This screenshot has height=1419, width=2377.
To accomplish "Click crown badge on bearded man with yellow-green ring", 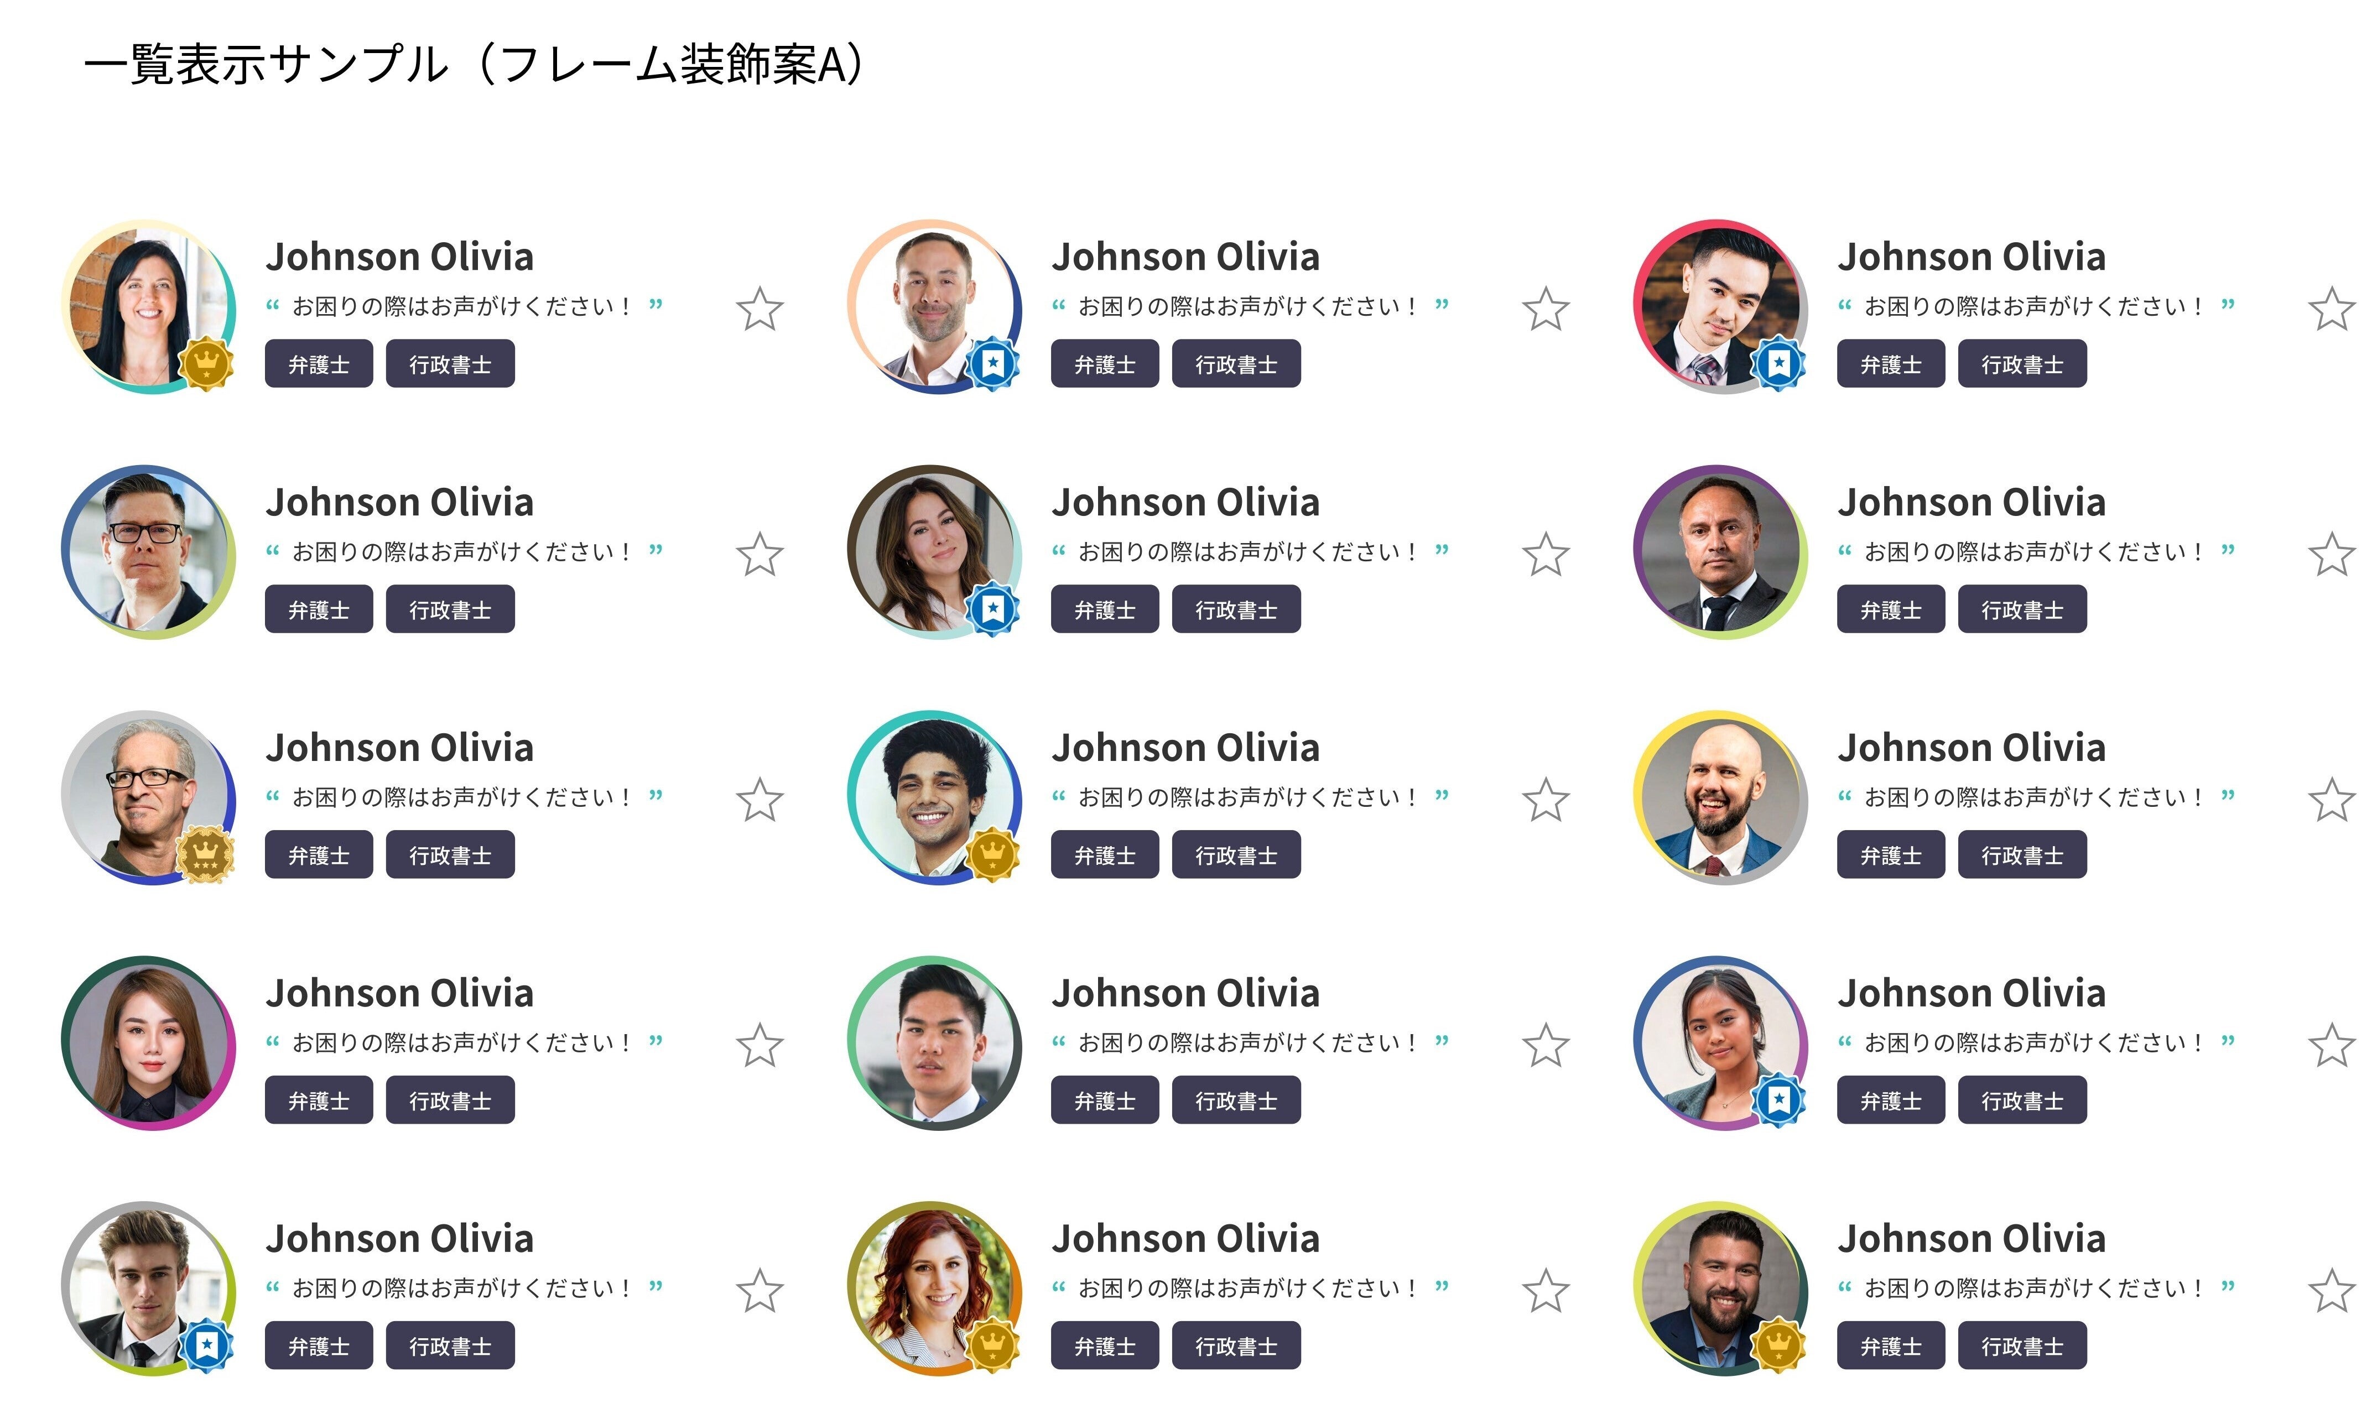I will 1778,1344.
